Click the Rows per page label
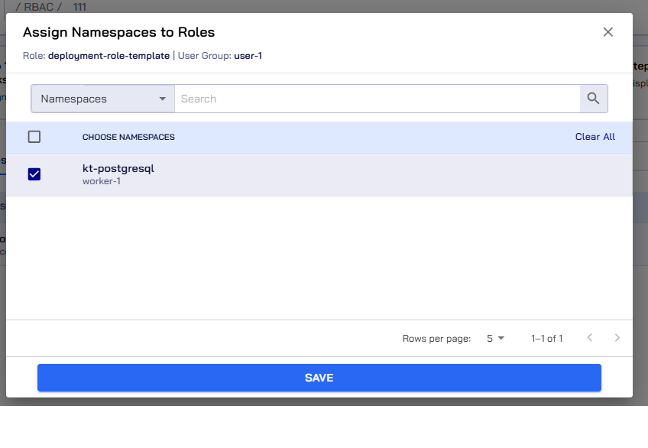This screenshot has width=648, height=448. coord(436,339)
